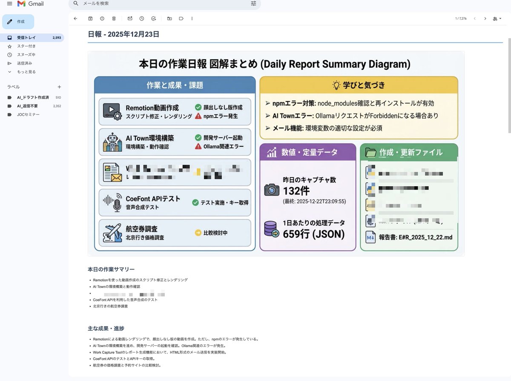This screenshot has width=511, height=381.
Task: Click the ラベル section heading
Action: (x=13, y=87)
